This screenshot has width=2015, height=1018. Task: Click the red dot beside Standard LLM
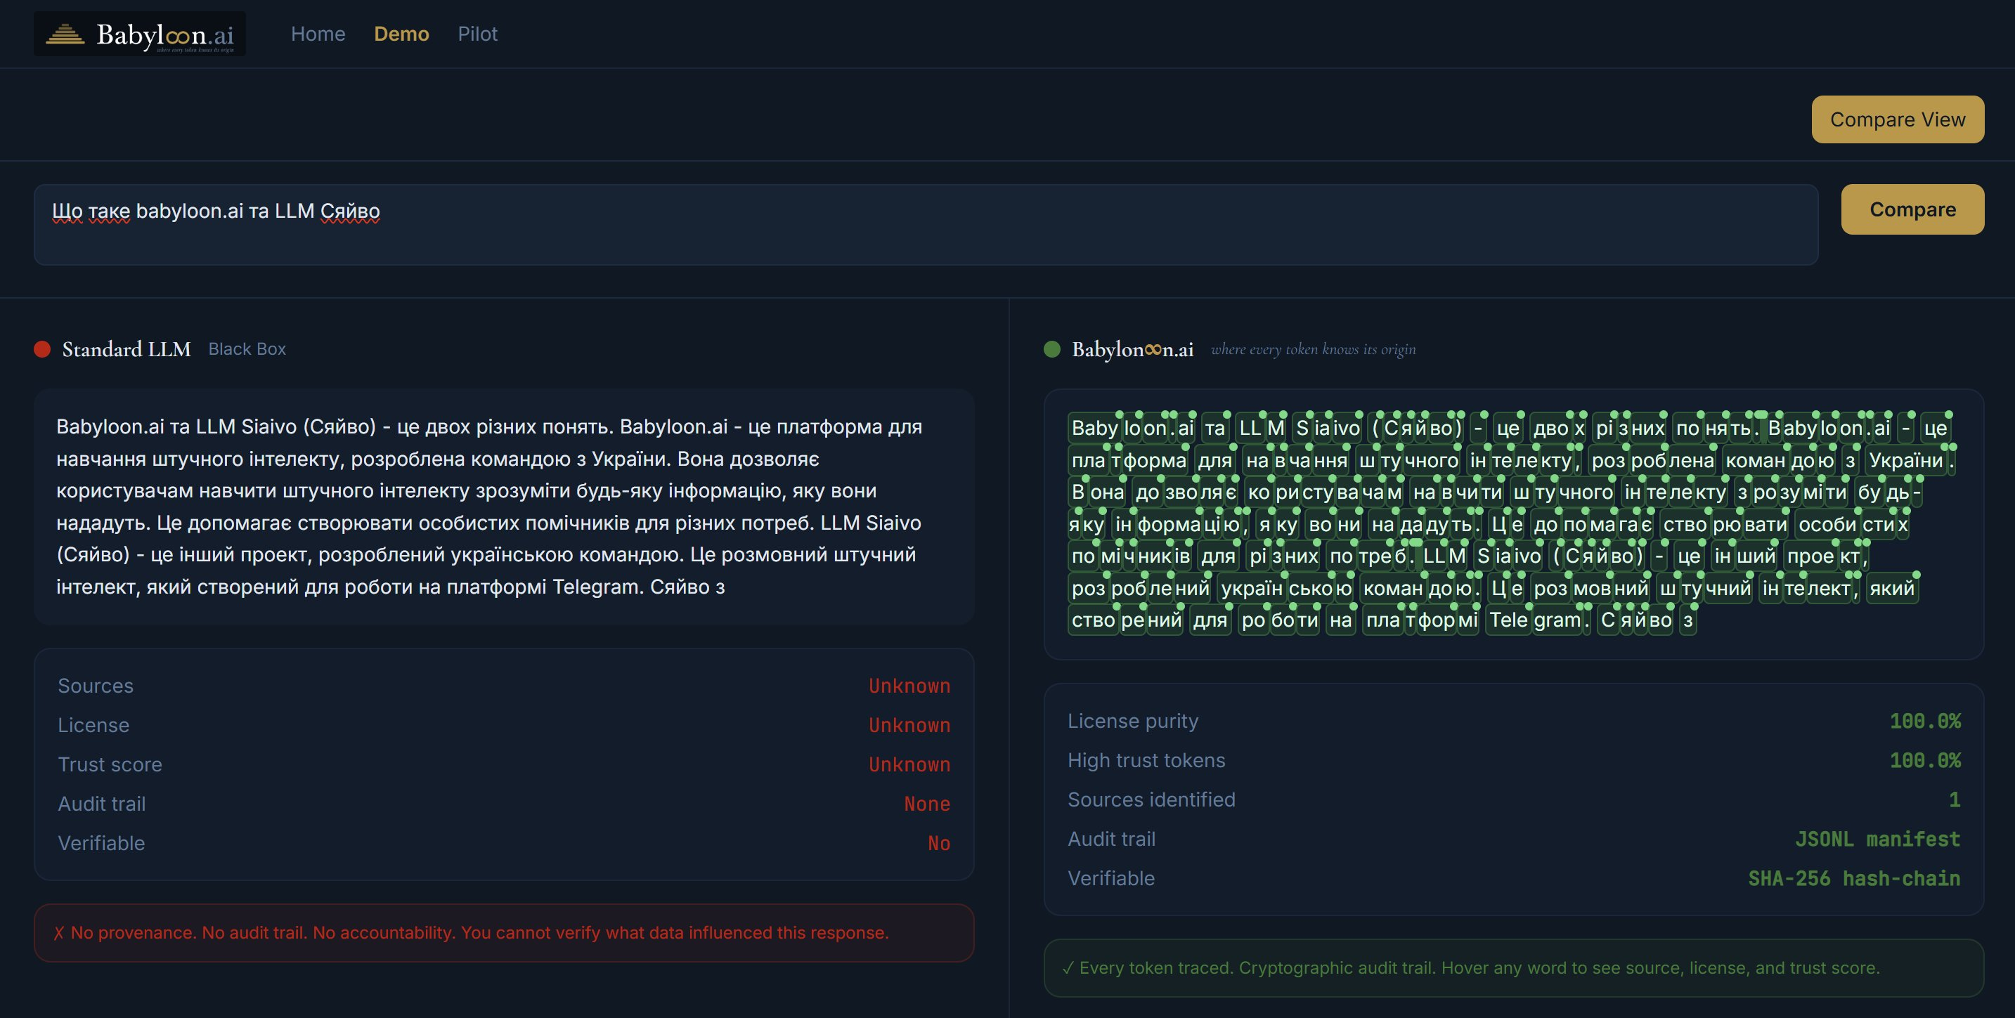click(x=42, y=348)
